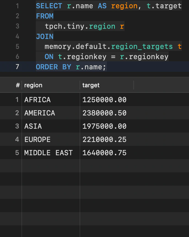Screen dimensions: 189x237
Task: Select result row number 4
Action: coord(17,139)
